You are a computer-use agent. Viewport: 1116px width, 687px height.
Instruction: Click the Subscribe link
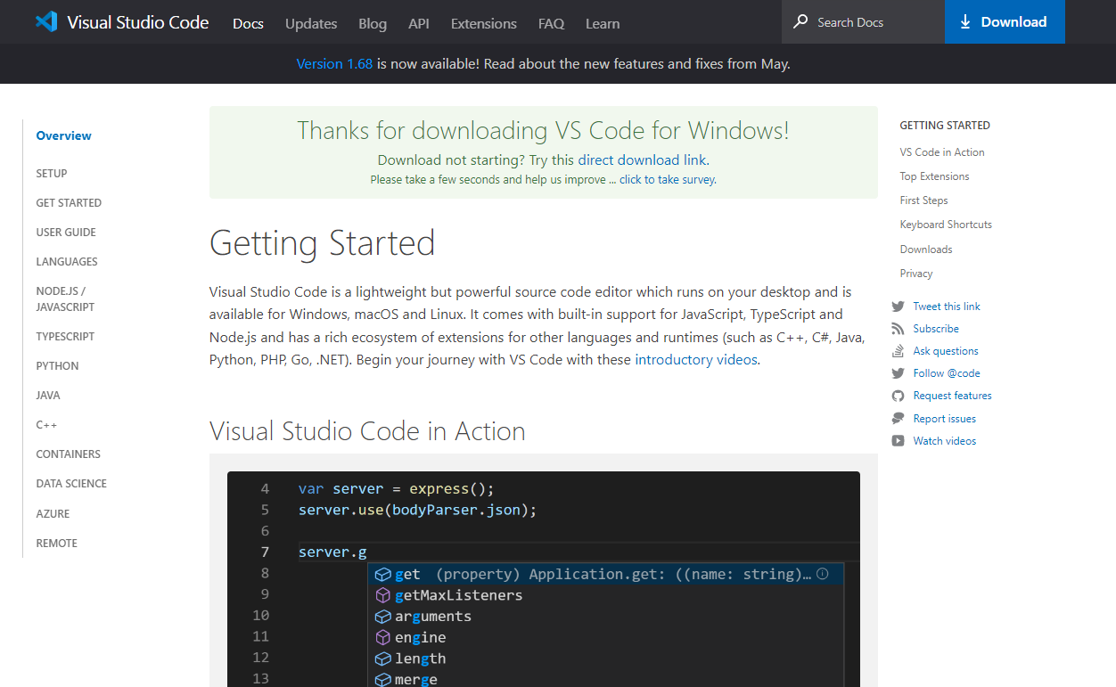click(936, 329)
